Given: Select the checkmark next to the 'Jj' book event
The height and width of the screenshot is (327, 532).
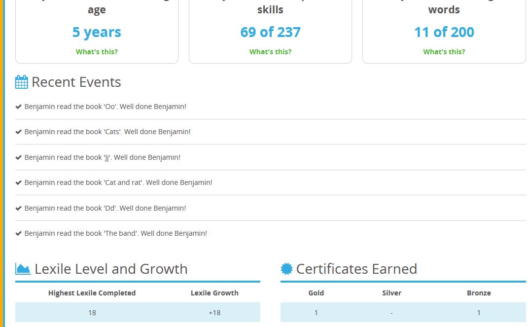Looking at the screenshot, I should (x=19, y=157).
